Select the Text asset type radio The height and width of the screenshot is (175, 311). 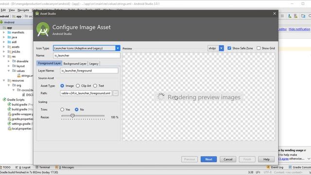(95, 86)
